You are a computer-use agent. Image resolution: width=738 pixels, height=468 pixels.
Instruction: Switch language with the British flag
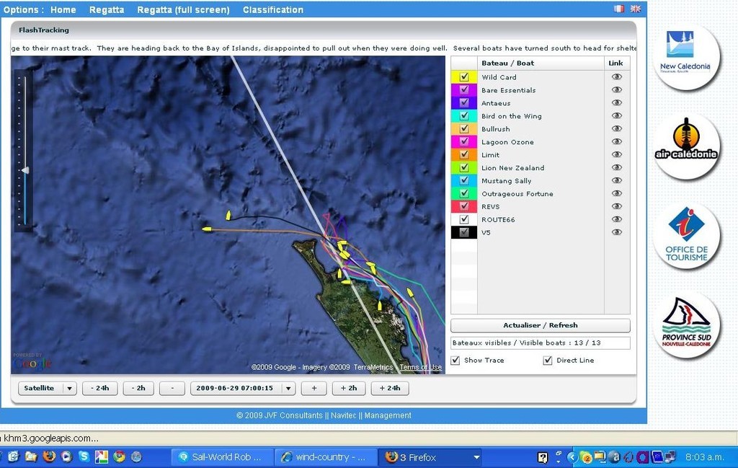636,9
